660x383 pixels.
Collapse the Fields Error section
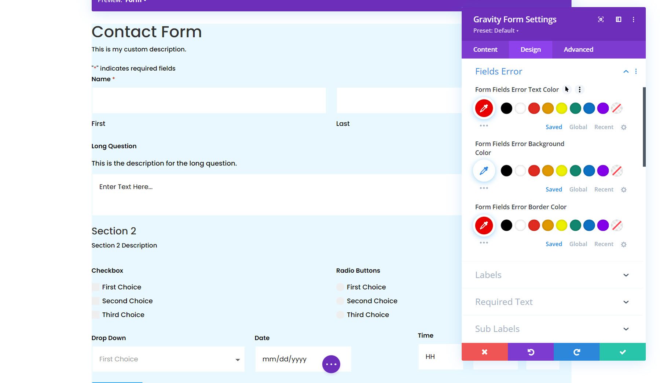626,71
